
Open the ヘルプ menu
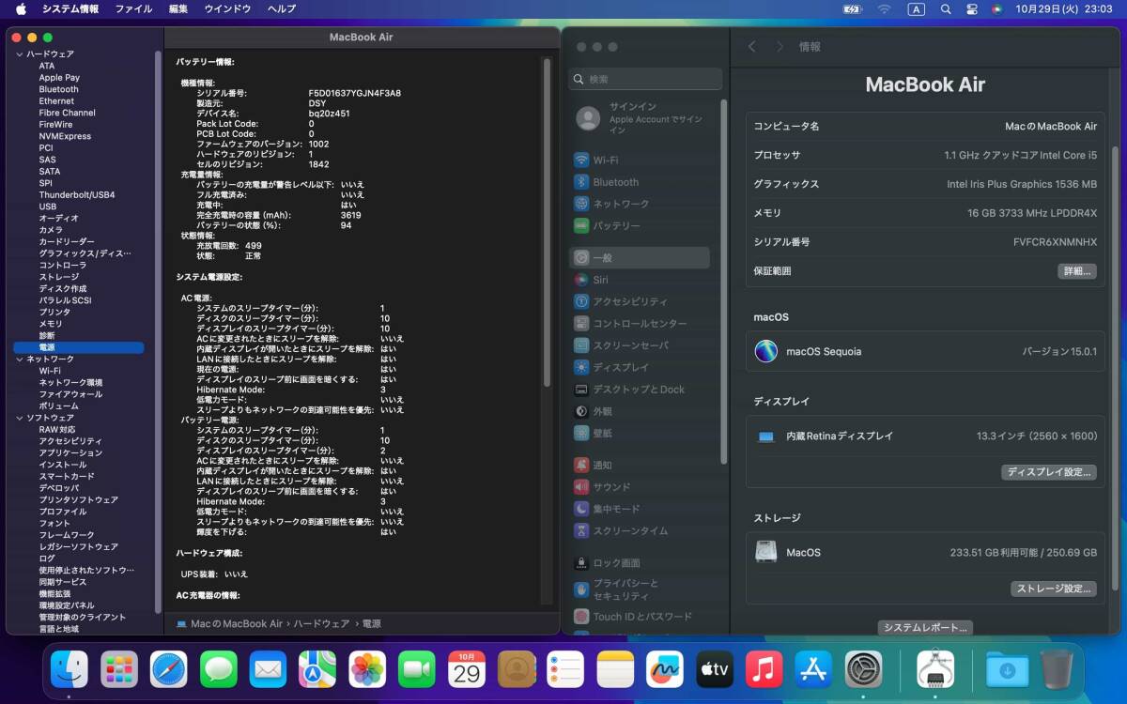pyautogui.click(x=282, y=8)
